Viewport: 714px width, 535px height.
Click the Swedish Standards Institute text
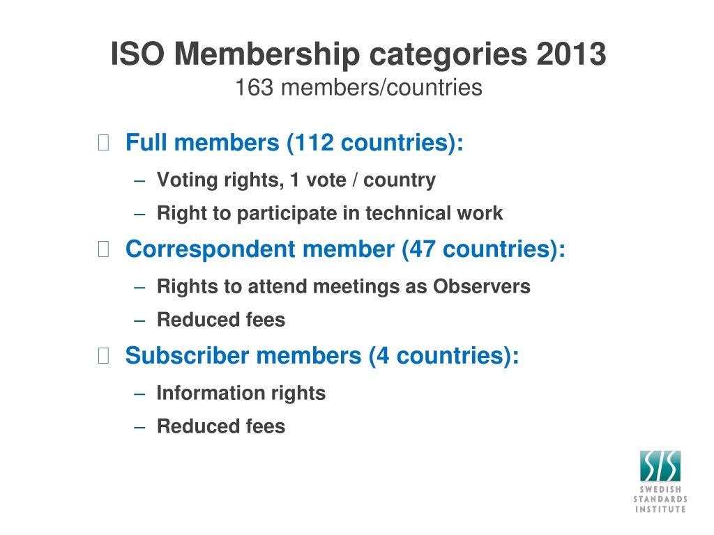coord(660,499)
